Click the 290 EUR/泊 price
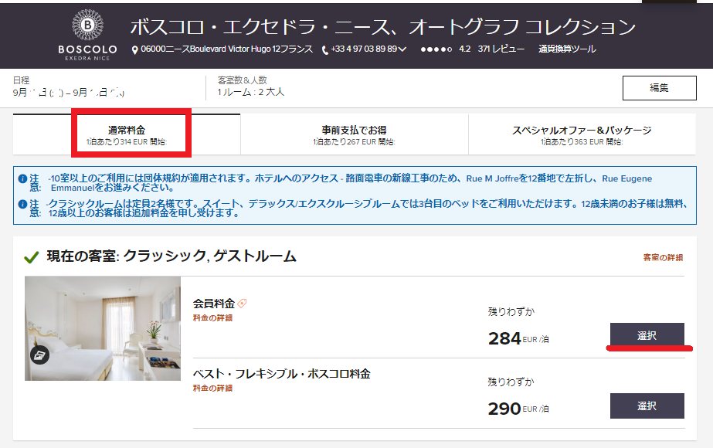 (x=518, y=409)
